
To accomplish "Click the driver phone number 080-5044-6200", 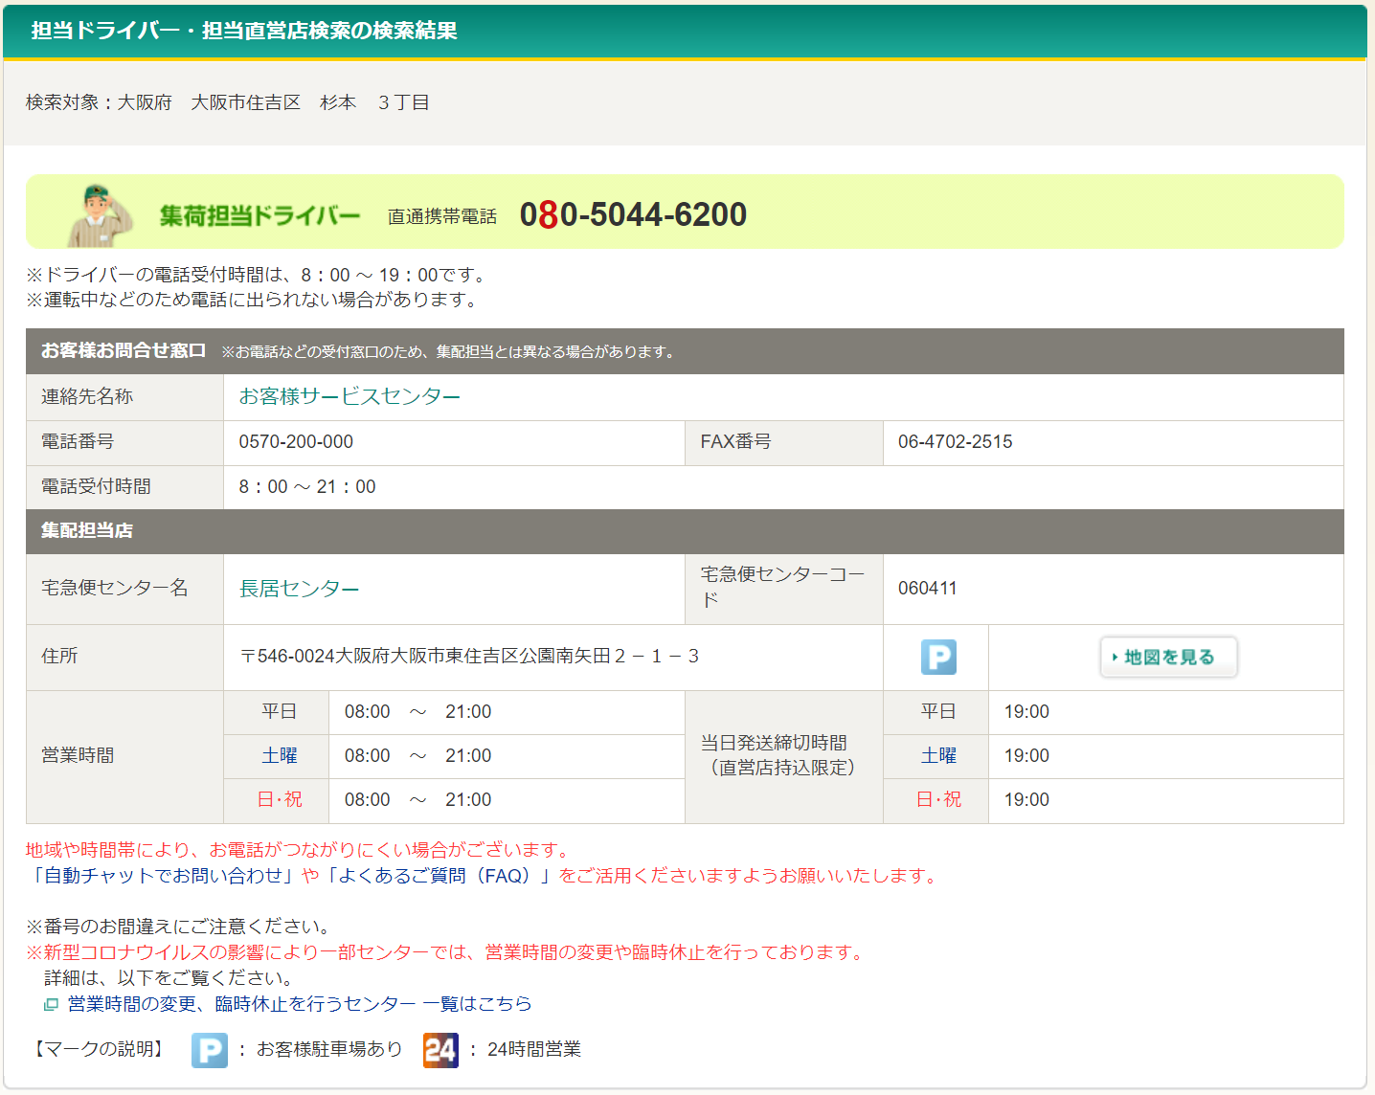I will [633, 214].
